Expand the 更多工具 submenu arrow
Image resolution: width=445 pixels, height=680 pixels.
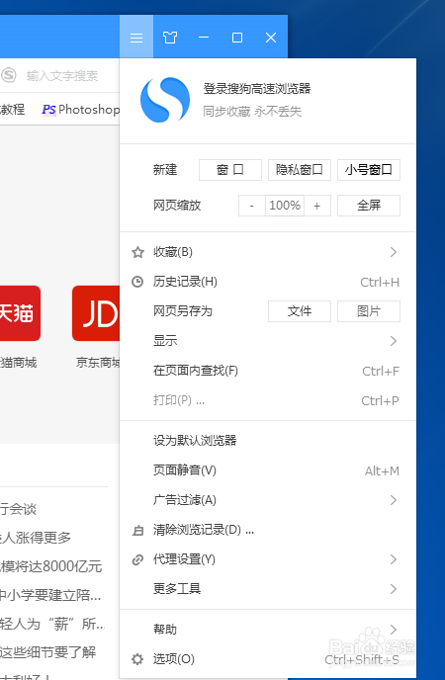coord(394,589)
